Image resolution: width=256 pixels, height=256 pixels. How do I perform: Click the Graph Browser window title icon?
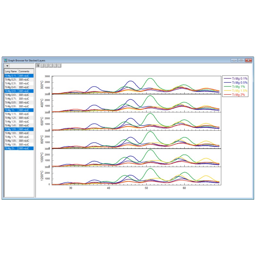5,60
